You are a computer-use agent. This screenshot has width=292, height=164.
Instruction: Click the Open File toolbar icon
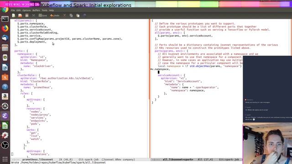coord(20,15)
